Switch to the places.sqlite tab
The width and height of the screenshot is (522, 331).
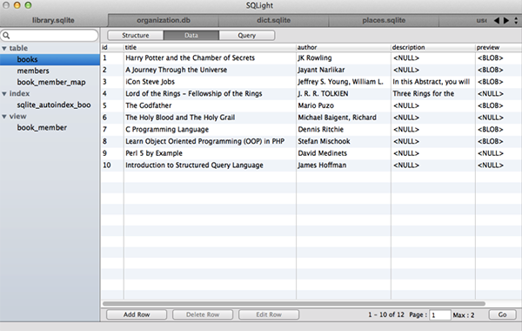coord(384,20)
